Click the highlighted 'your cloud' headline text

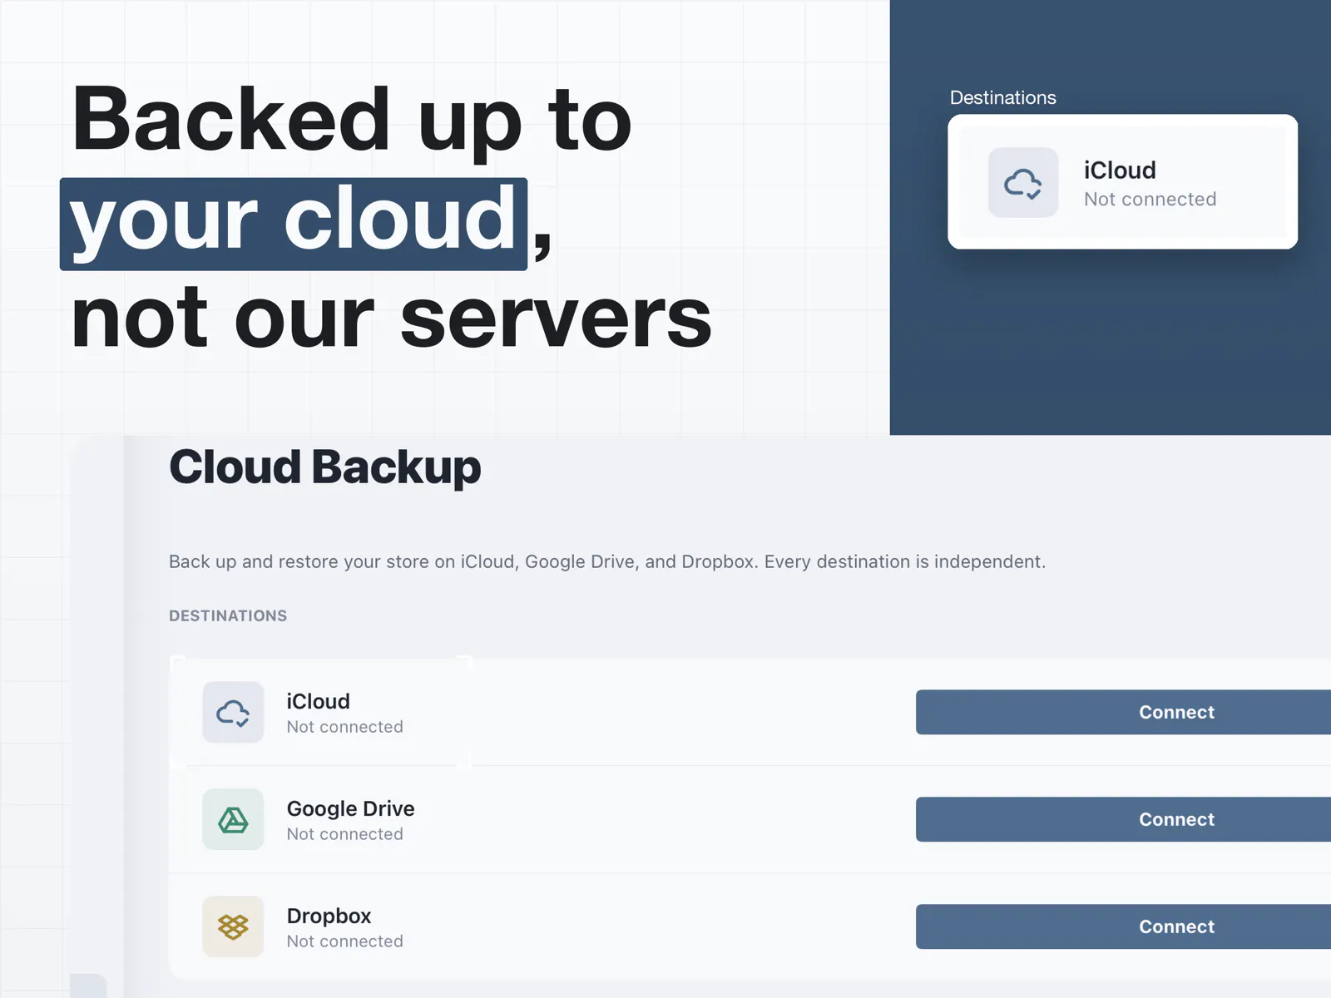tap(294, 224)
